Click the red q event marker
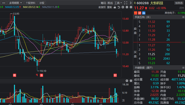 click(37, 75)
